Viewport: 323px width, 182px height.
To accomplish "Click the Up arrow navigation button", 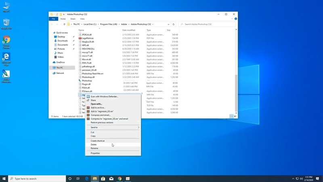I will pos(64,24).
